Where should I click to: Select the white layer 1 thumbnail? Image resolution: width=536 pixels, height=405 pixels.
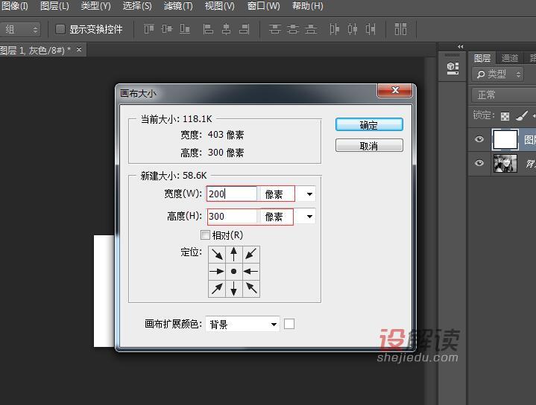pyautogui.click(x=505, y=139)
